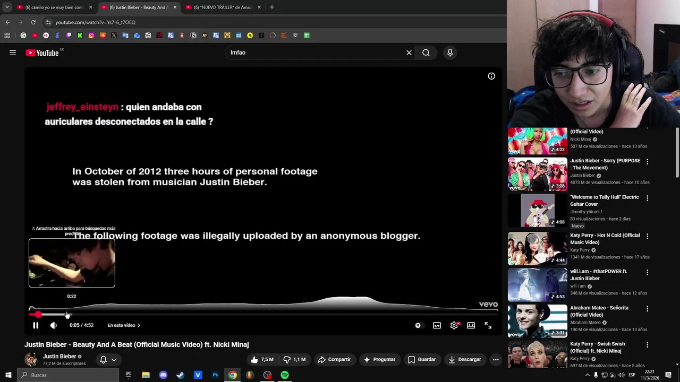Image resolution: width=680 pixels, height=382 pixels.
Task: Open Discord from the taskbar
Action: (x=163, y=375)
